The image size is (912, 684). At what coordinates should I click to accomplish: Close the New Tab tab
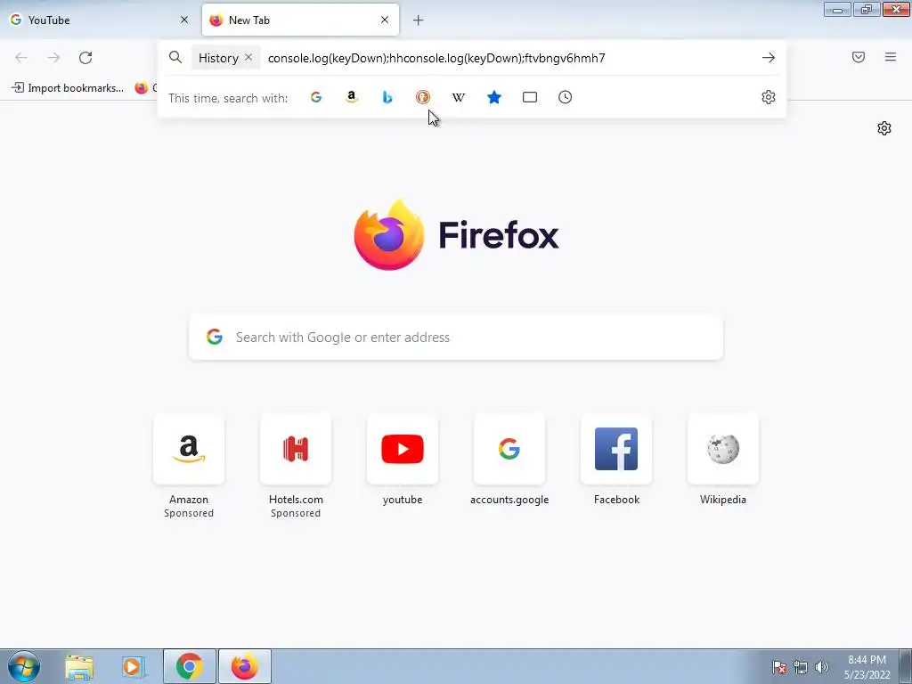(385, 20)
